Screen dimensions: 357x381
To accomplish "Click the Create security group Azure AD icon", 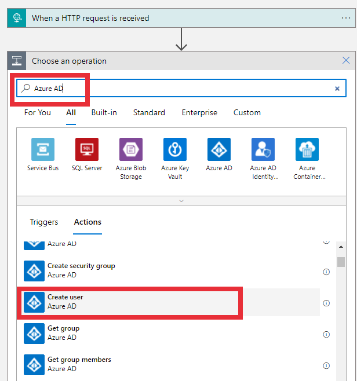I will coord(34,271).
